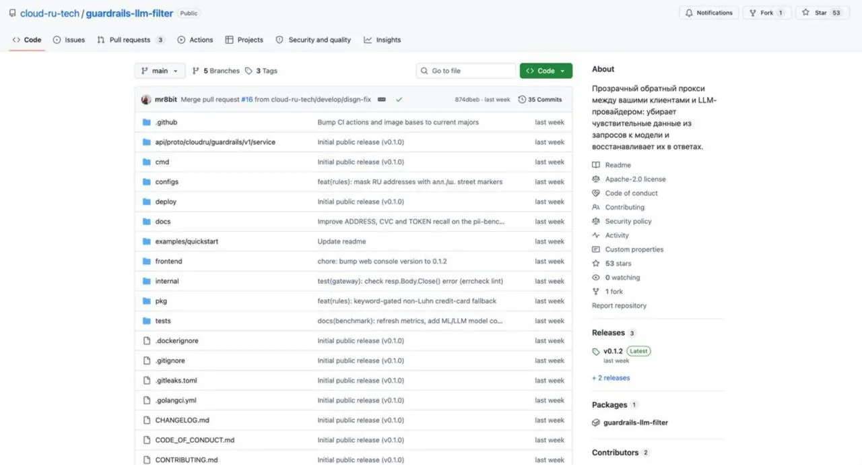Open the CODE_OF_CONDUCT.md file
862x465 pixels.
click(195, 440)
